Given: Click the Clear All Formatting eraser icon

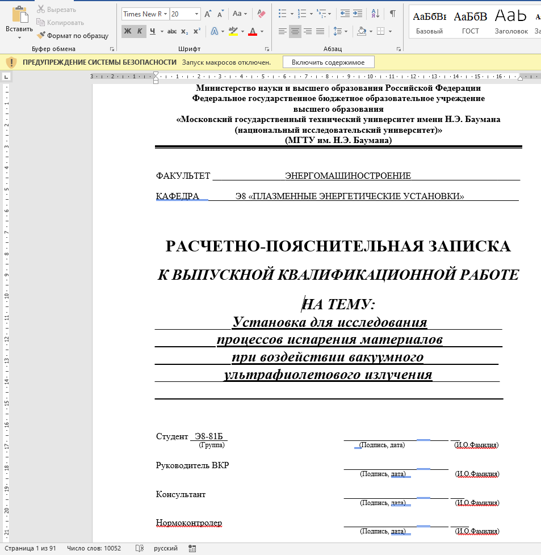Looking at the screenshot, I should point(261,14).
